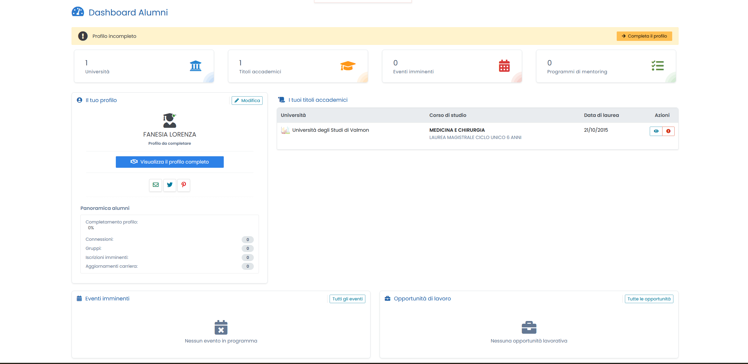Click the Twitter bird icon
Screen dimensions: 748x364
[170, 185]
